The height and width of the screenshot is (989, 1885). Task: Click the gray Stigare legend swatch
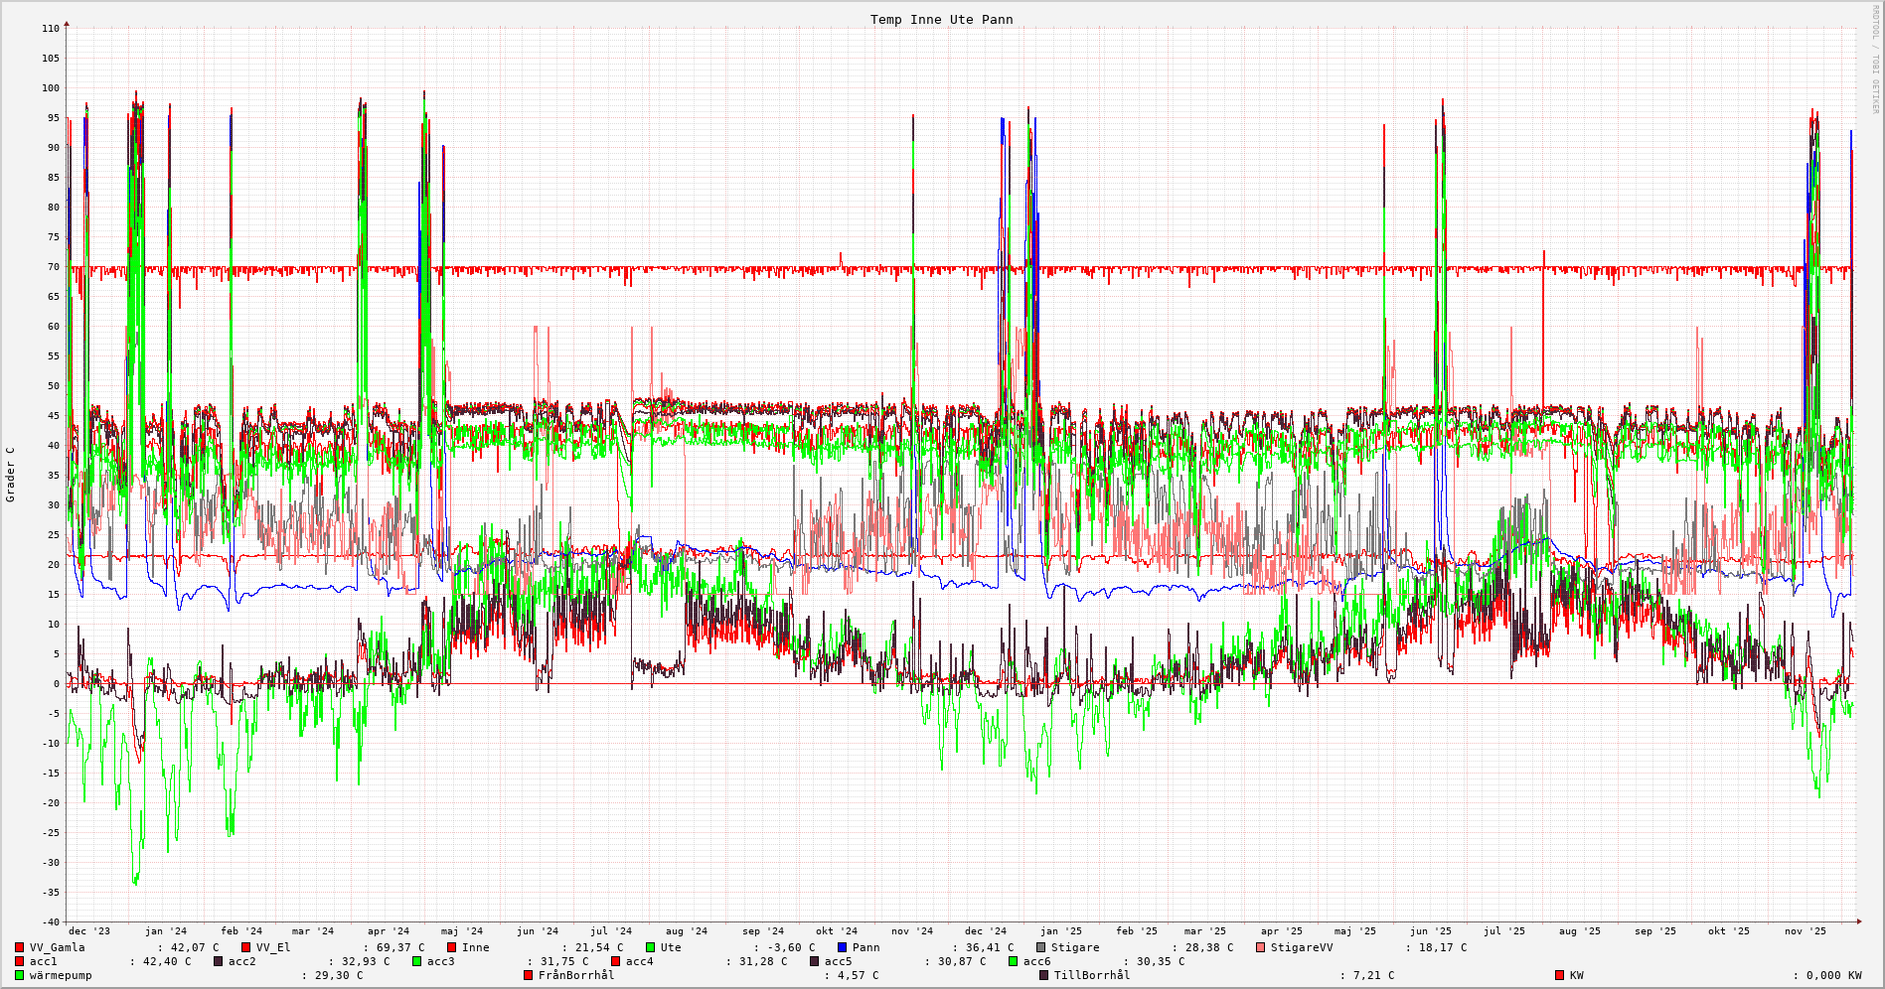click(x=1040, y=947)
